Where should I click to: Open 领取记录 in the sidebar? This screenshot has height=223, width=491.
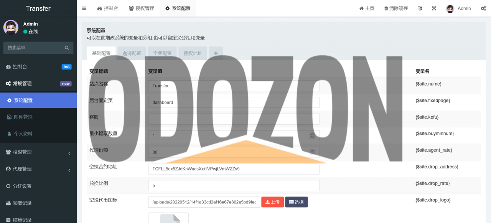(x=38, y=203)
